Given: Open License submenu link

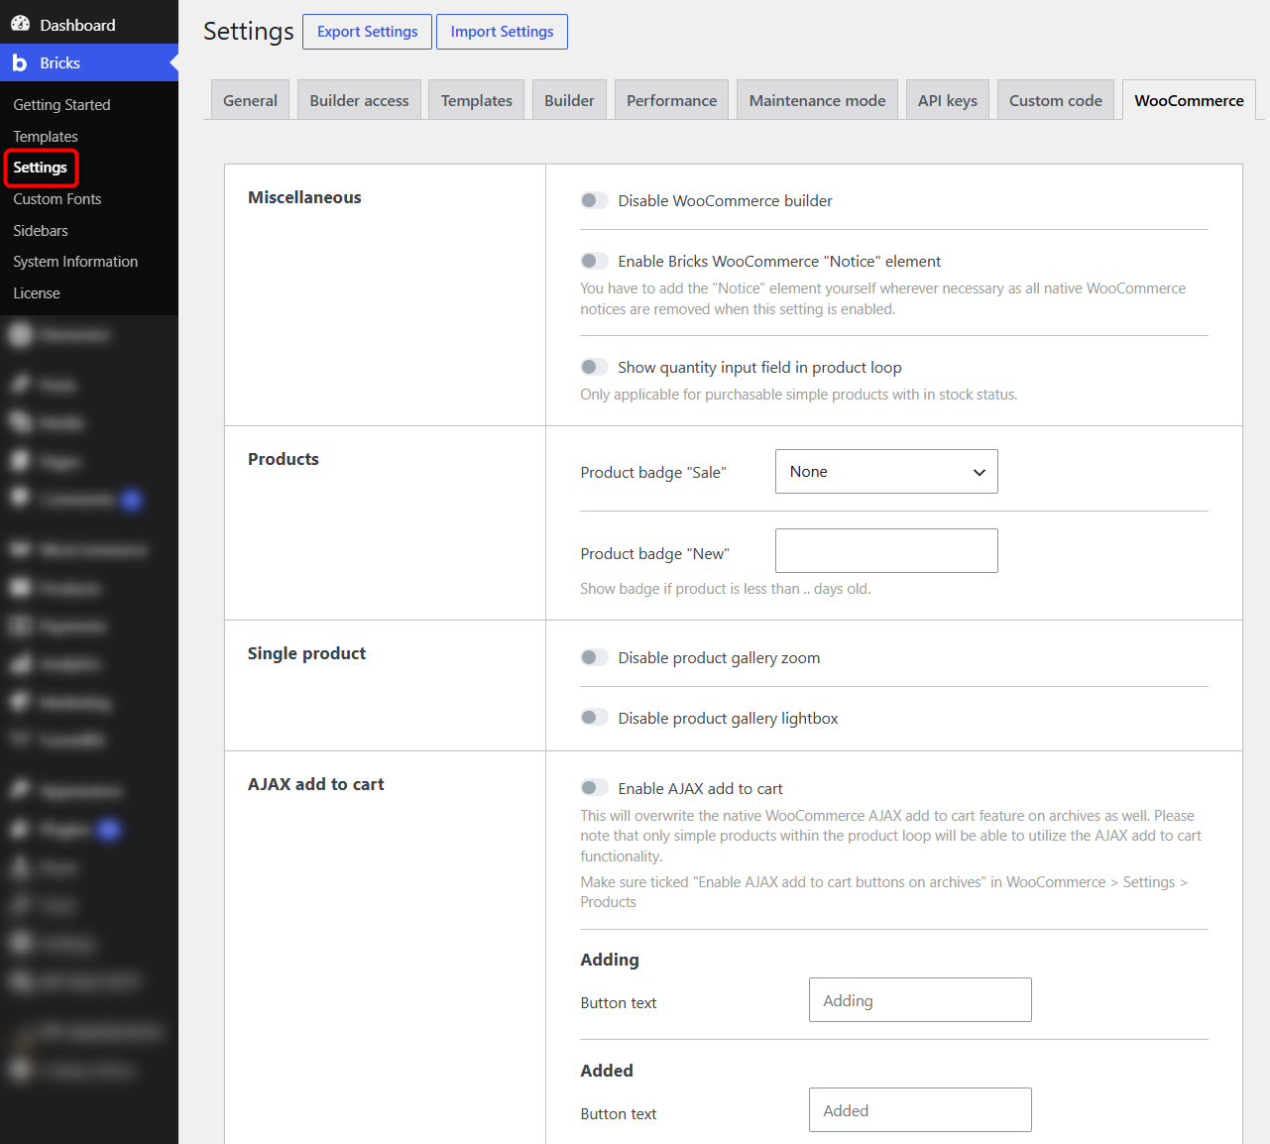Looking at the screenshot, I should coord(37,293).
